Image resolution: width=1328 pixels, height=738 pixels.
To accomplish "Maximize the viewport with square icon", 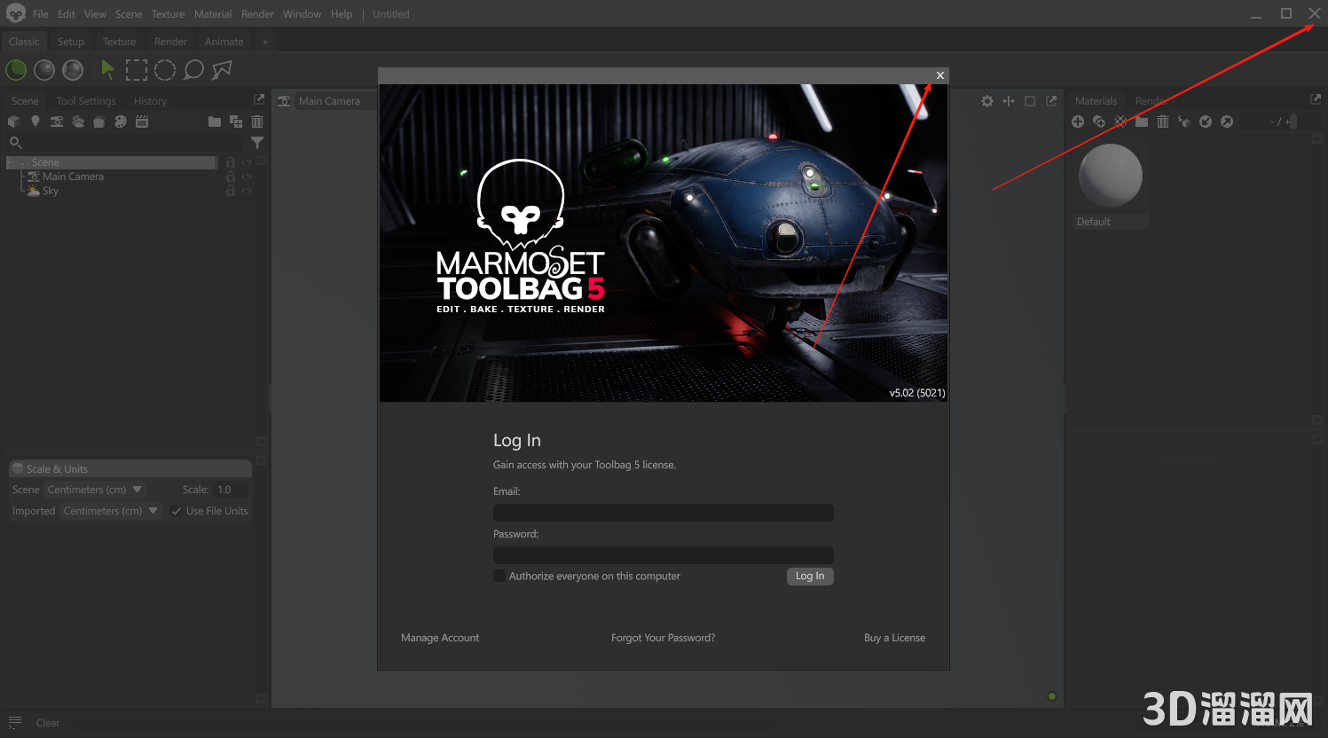I will [1030, 101].
